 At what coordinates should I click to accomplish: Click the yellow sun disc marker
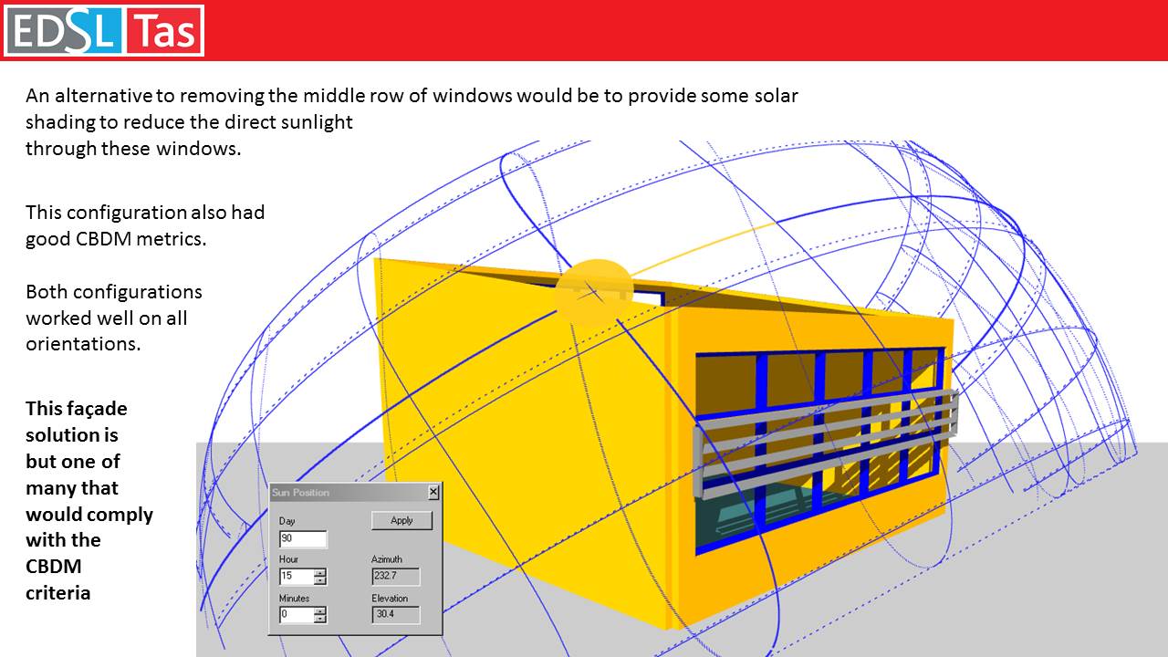pos(593,292)
